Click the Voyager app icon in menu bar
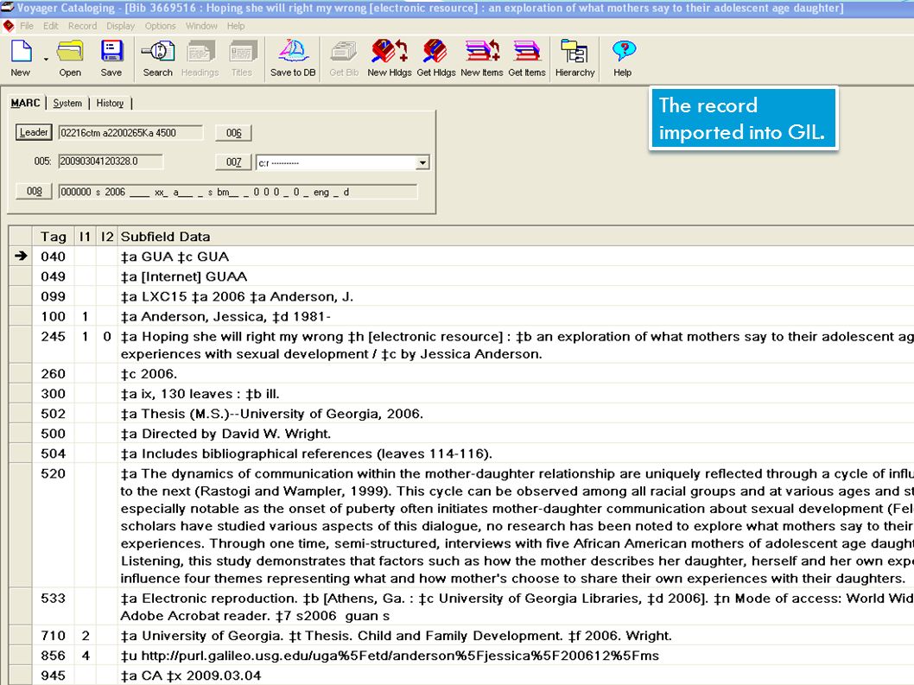 click(x=8, y=26)
